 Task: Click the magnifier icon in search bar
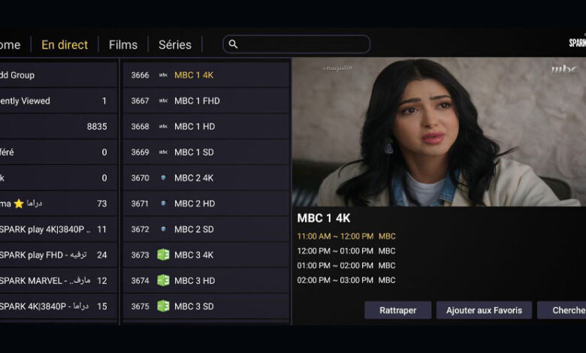point(233,44)
